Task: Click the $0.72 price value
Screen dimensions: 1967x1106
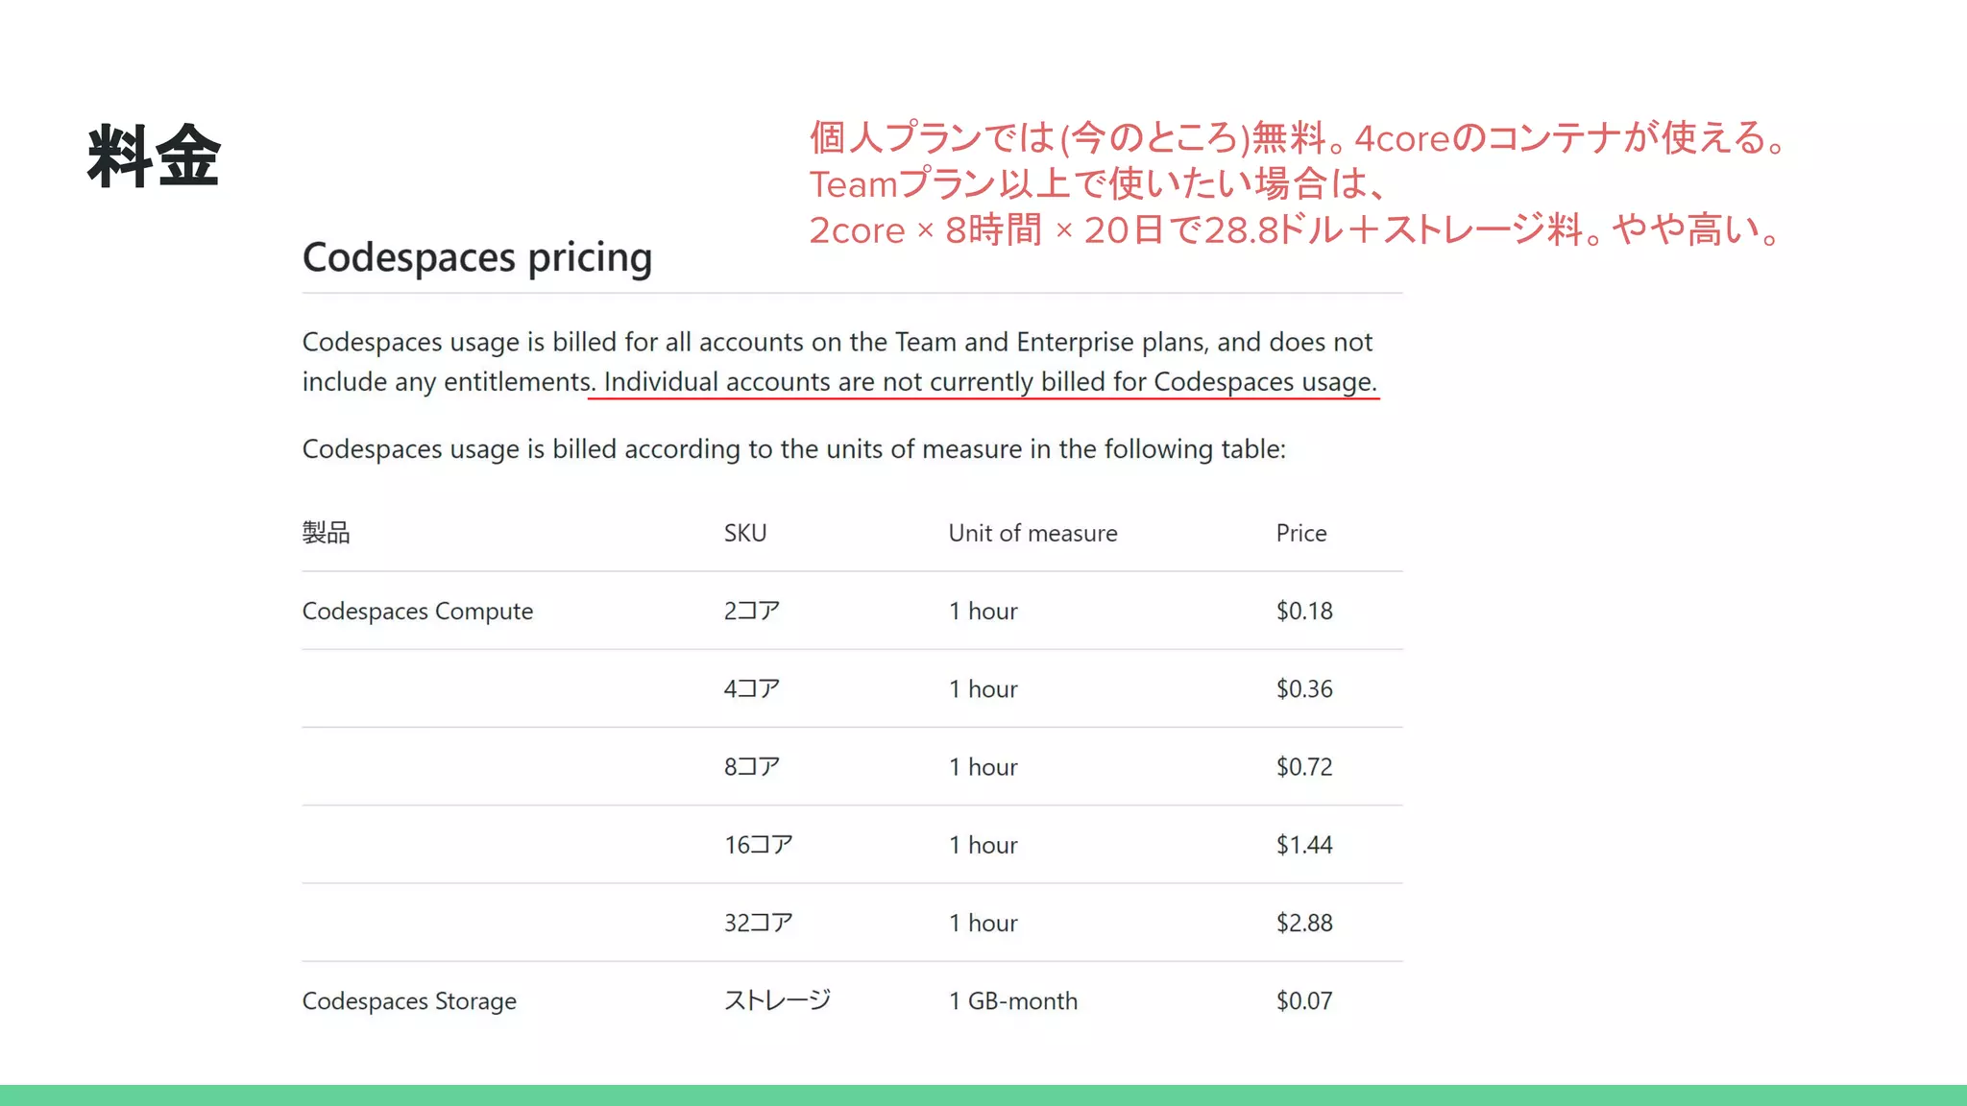Action: click(x=1304, y=766)
